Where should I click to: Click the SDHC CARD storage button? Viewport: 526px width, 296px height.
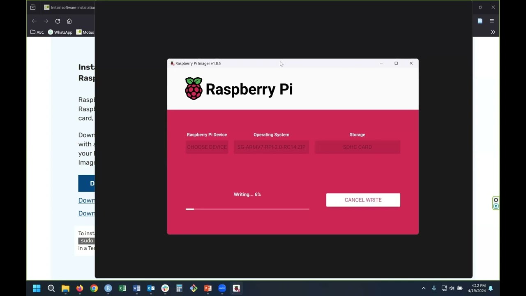357,147
